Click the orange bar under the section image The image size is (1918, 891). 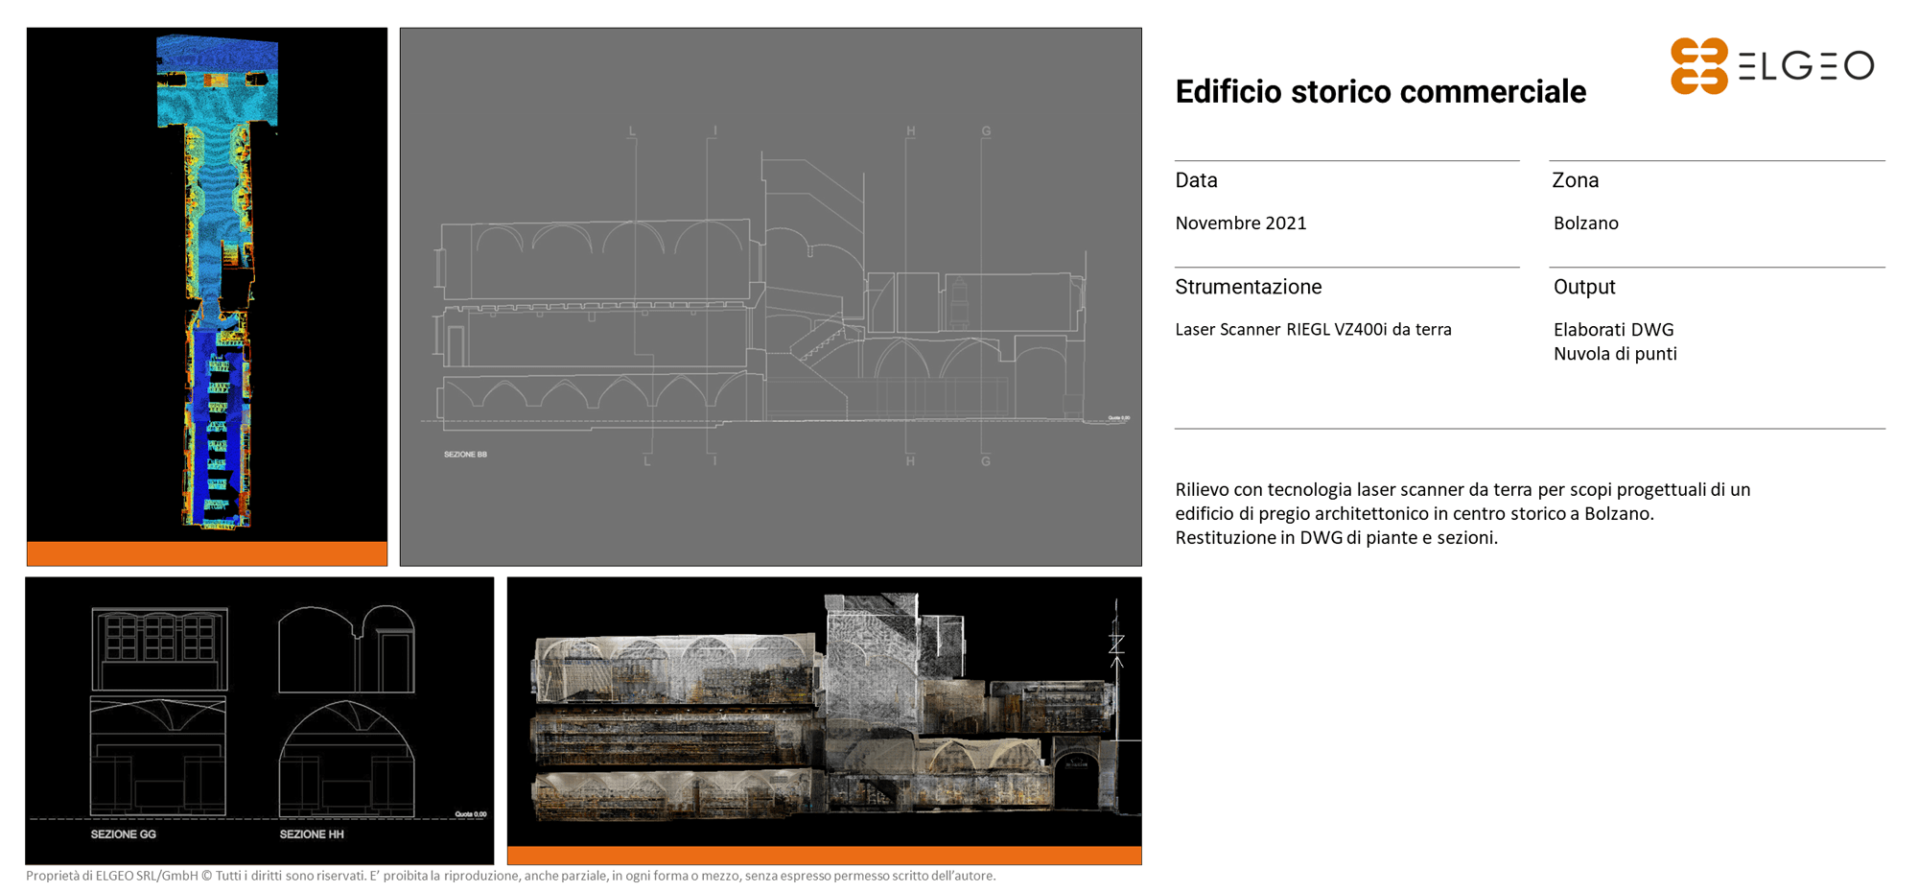click(x=824, y=855)
